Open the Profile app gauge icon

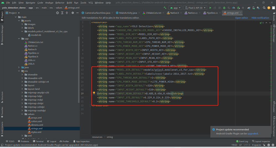[233, 8]
